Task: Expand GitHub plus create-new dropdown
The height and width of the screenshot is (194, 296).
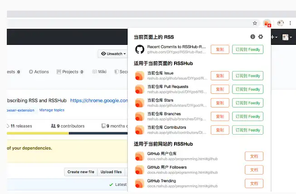Action: pyautogui.click(x=274, y=37)
